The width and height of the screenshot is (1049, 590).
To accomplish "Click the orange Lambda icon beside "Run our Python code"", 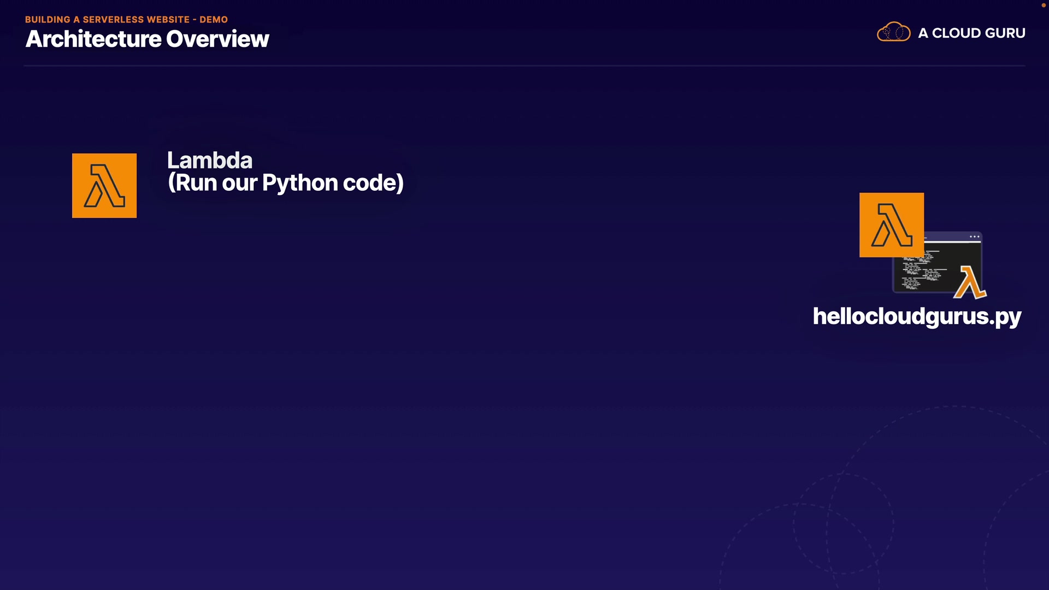I will (104, 186).
